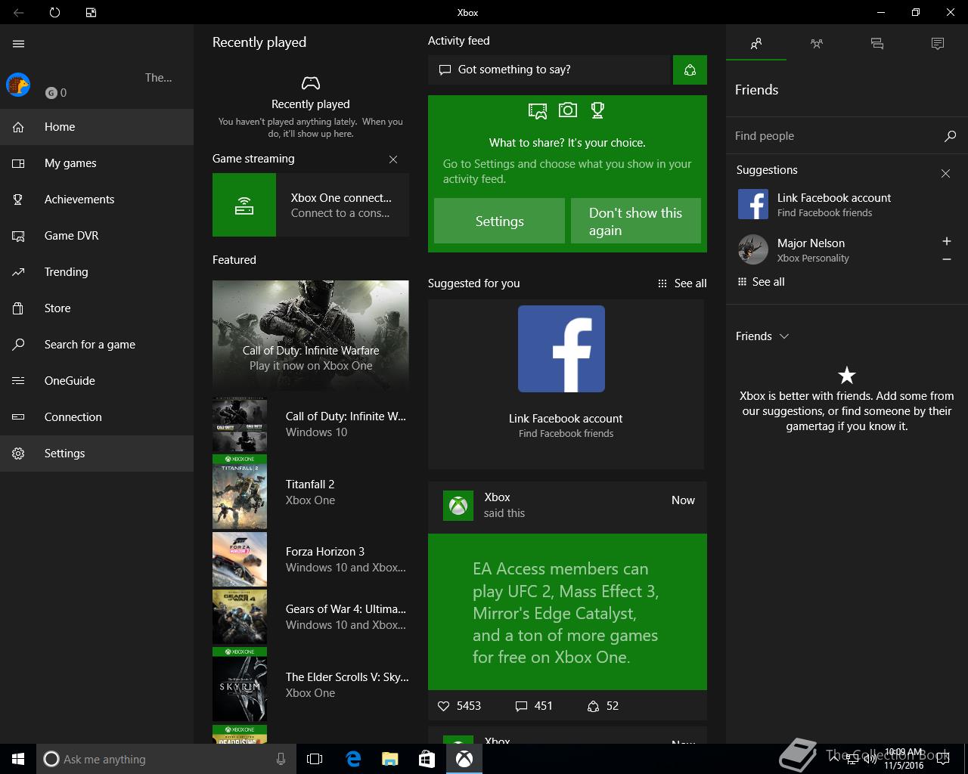Screen dimensions: 968x774
Task: Click the Find people search field
Action: (833, 136)
